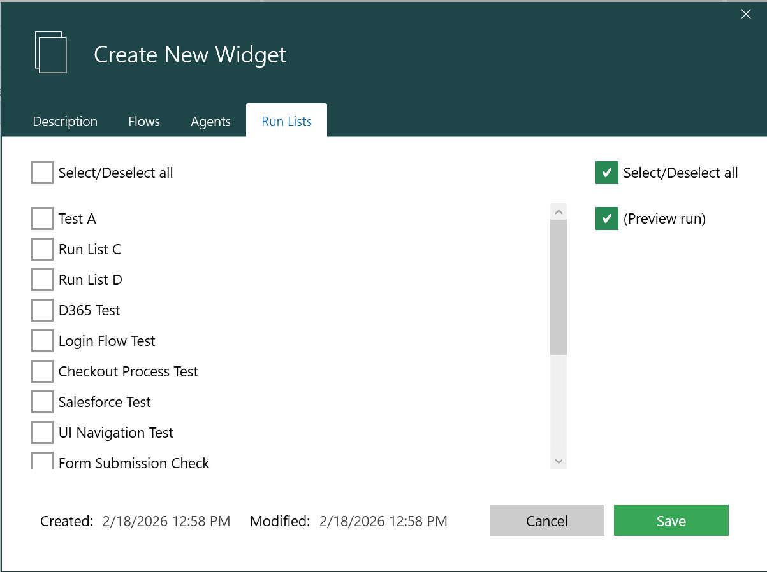Go to the Agents tab
767x572 pixels.
click(210, 122)
